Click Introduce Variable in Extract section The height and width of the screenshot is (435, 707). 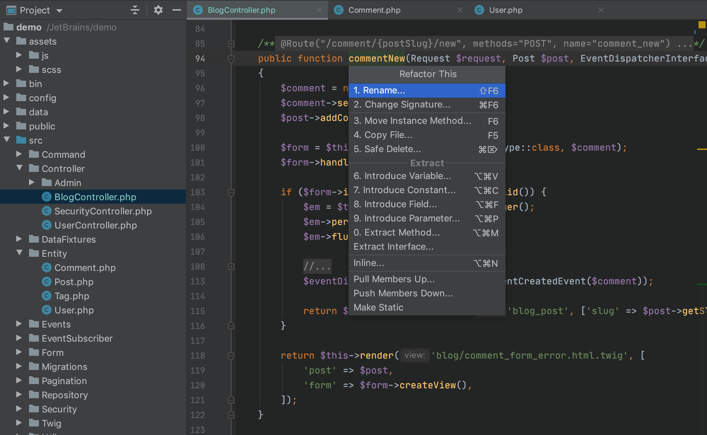pos(402,175)
